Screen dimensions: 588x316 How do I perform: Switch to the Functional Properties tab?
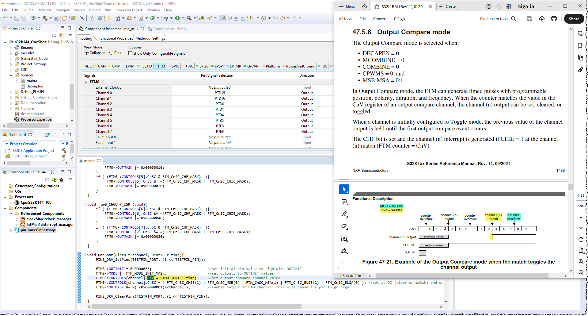[x=116, y=38]
